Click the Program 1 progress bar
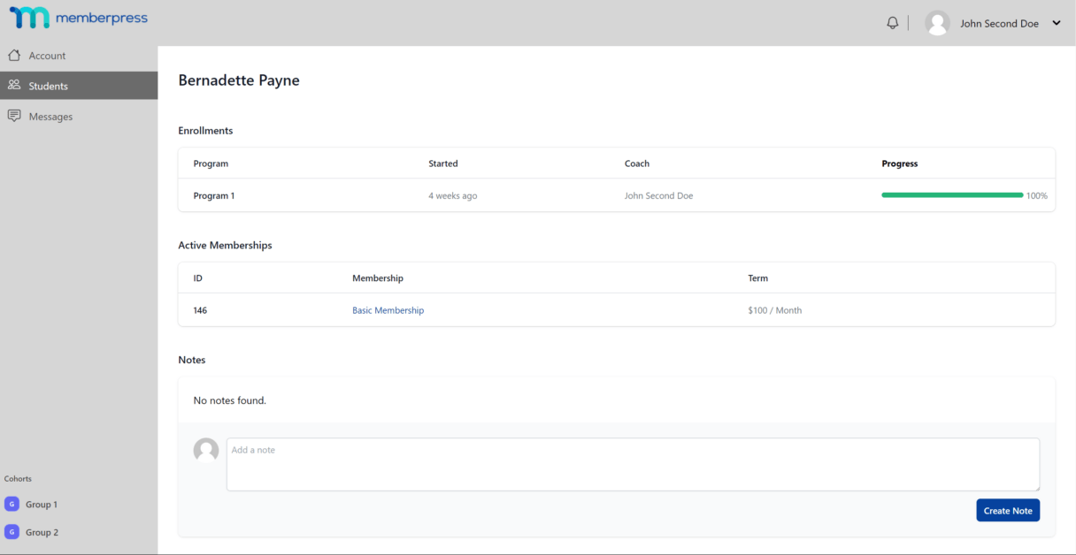 (952, 195)
